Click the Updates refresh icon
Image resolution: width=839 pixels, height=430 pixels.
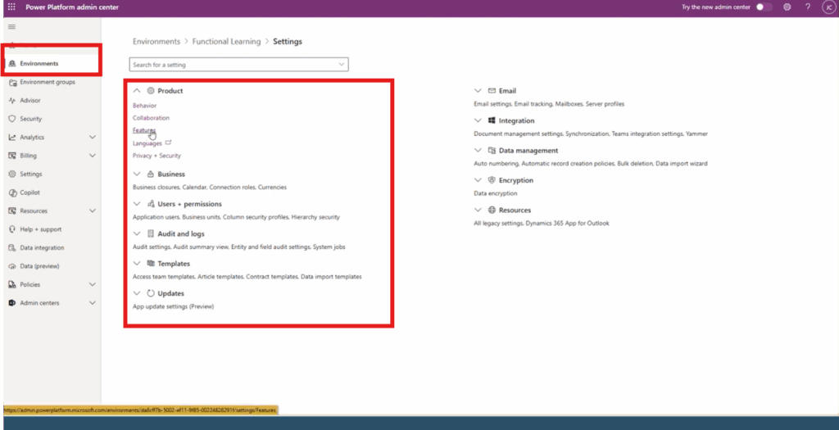pos(151,293)
